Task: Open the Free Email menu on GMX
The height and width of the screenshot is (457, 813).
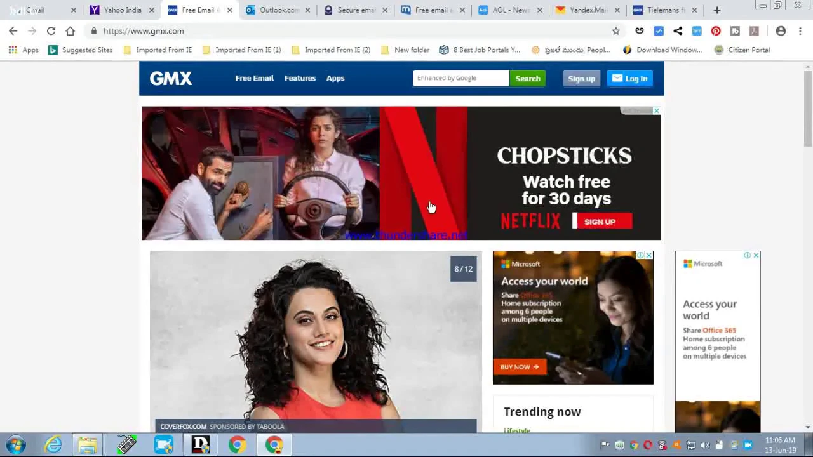Action: point(254,78)
